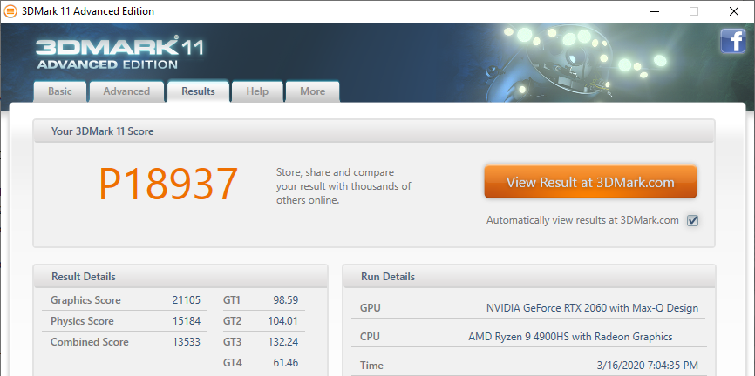Click the Store, share and compare description text
Viewport: 755px width, 376px height.
tap(343, 186)
